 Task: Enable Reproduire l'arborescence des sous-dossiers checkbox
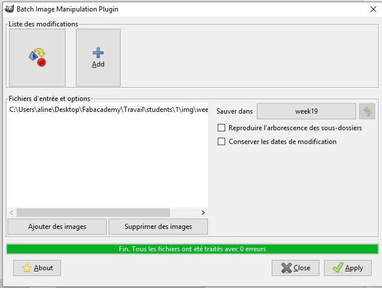coord(221,128)
